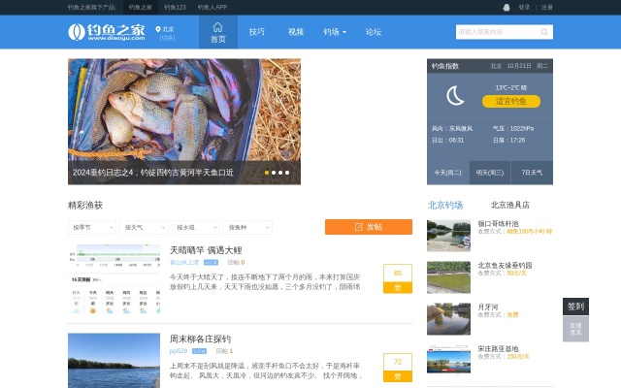Expand the 按鱼种 filter dropdown
This screenshot has height=388, width=621.
247,227
